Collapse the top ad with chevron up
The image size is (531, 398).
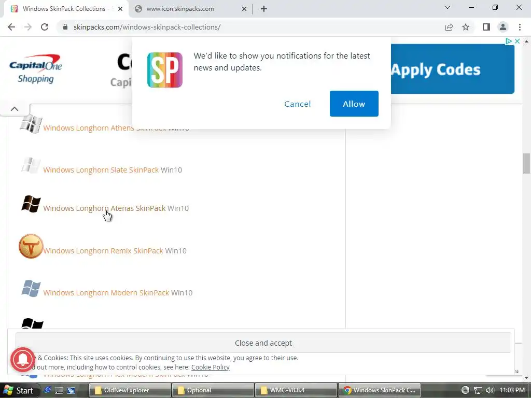15,109
